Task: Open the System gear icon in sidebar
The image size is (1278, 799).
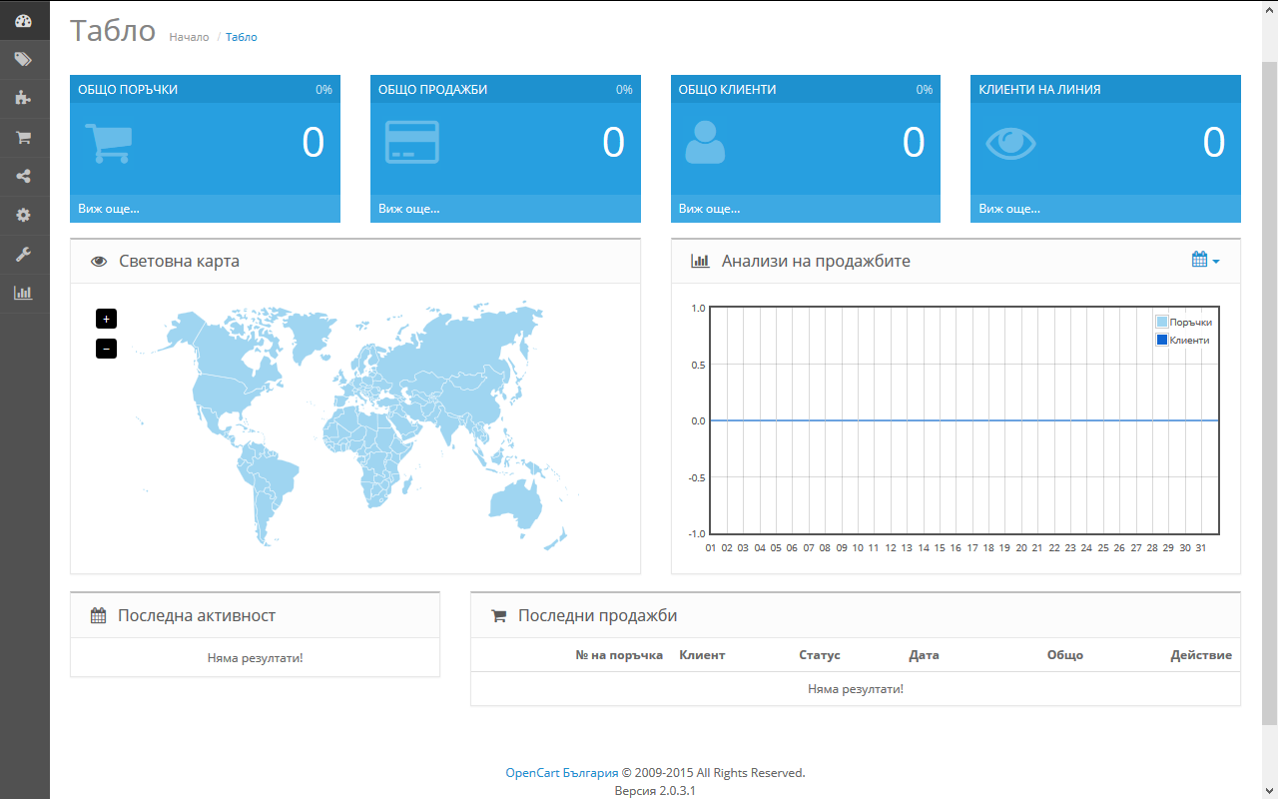Action: (24, 215)
